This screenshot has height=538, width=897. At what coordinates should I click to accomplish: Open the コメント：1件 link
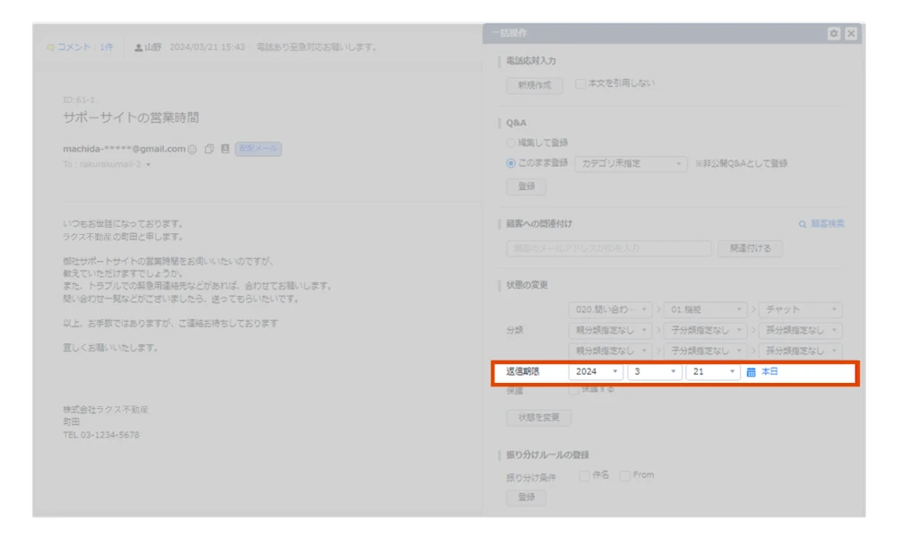tap(85, 48)
